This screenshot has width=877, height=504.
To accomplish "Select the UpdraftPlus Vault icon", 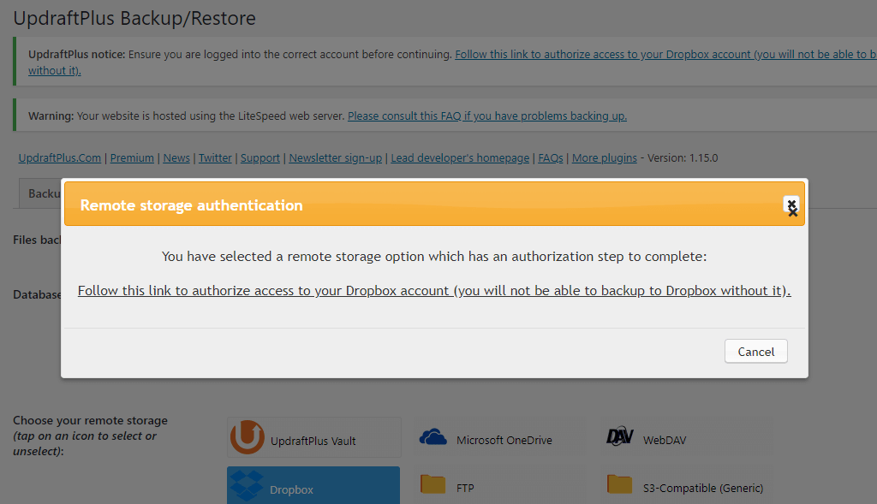I will pyautogui.click(x=247, y=437).
